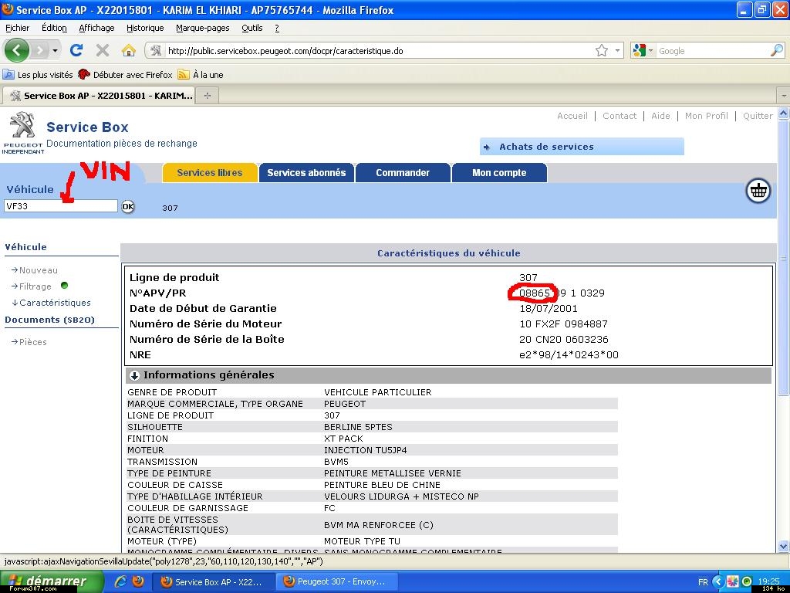Screen dimensions: 790x593
Task: Click the Google search input field
Action: pos(713,50)
